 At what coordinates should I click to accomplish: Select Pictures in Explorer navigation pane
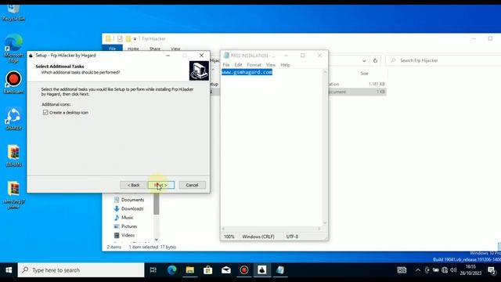click(x=129, y=226)
